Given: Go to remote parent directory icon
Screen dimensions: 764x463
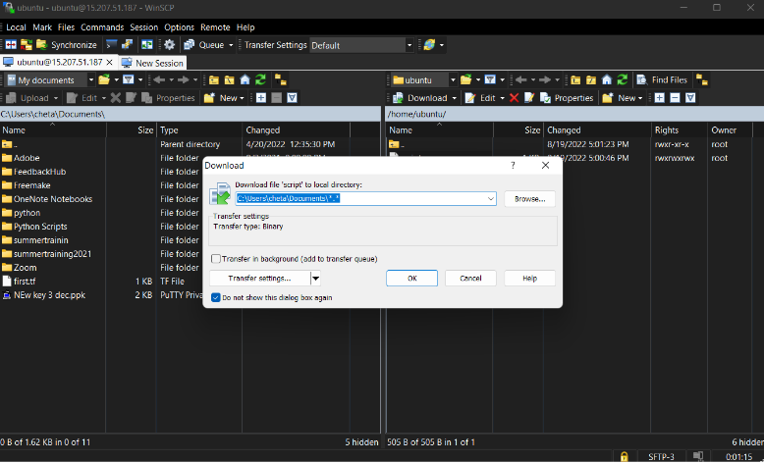Looking at the screenshot, I should point(575,79).
